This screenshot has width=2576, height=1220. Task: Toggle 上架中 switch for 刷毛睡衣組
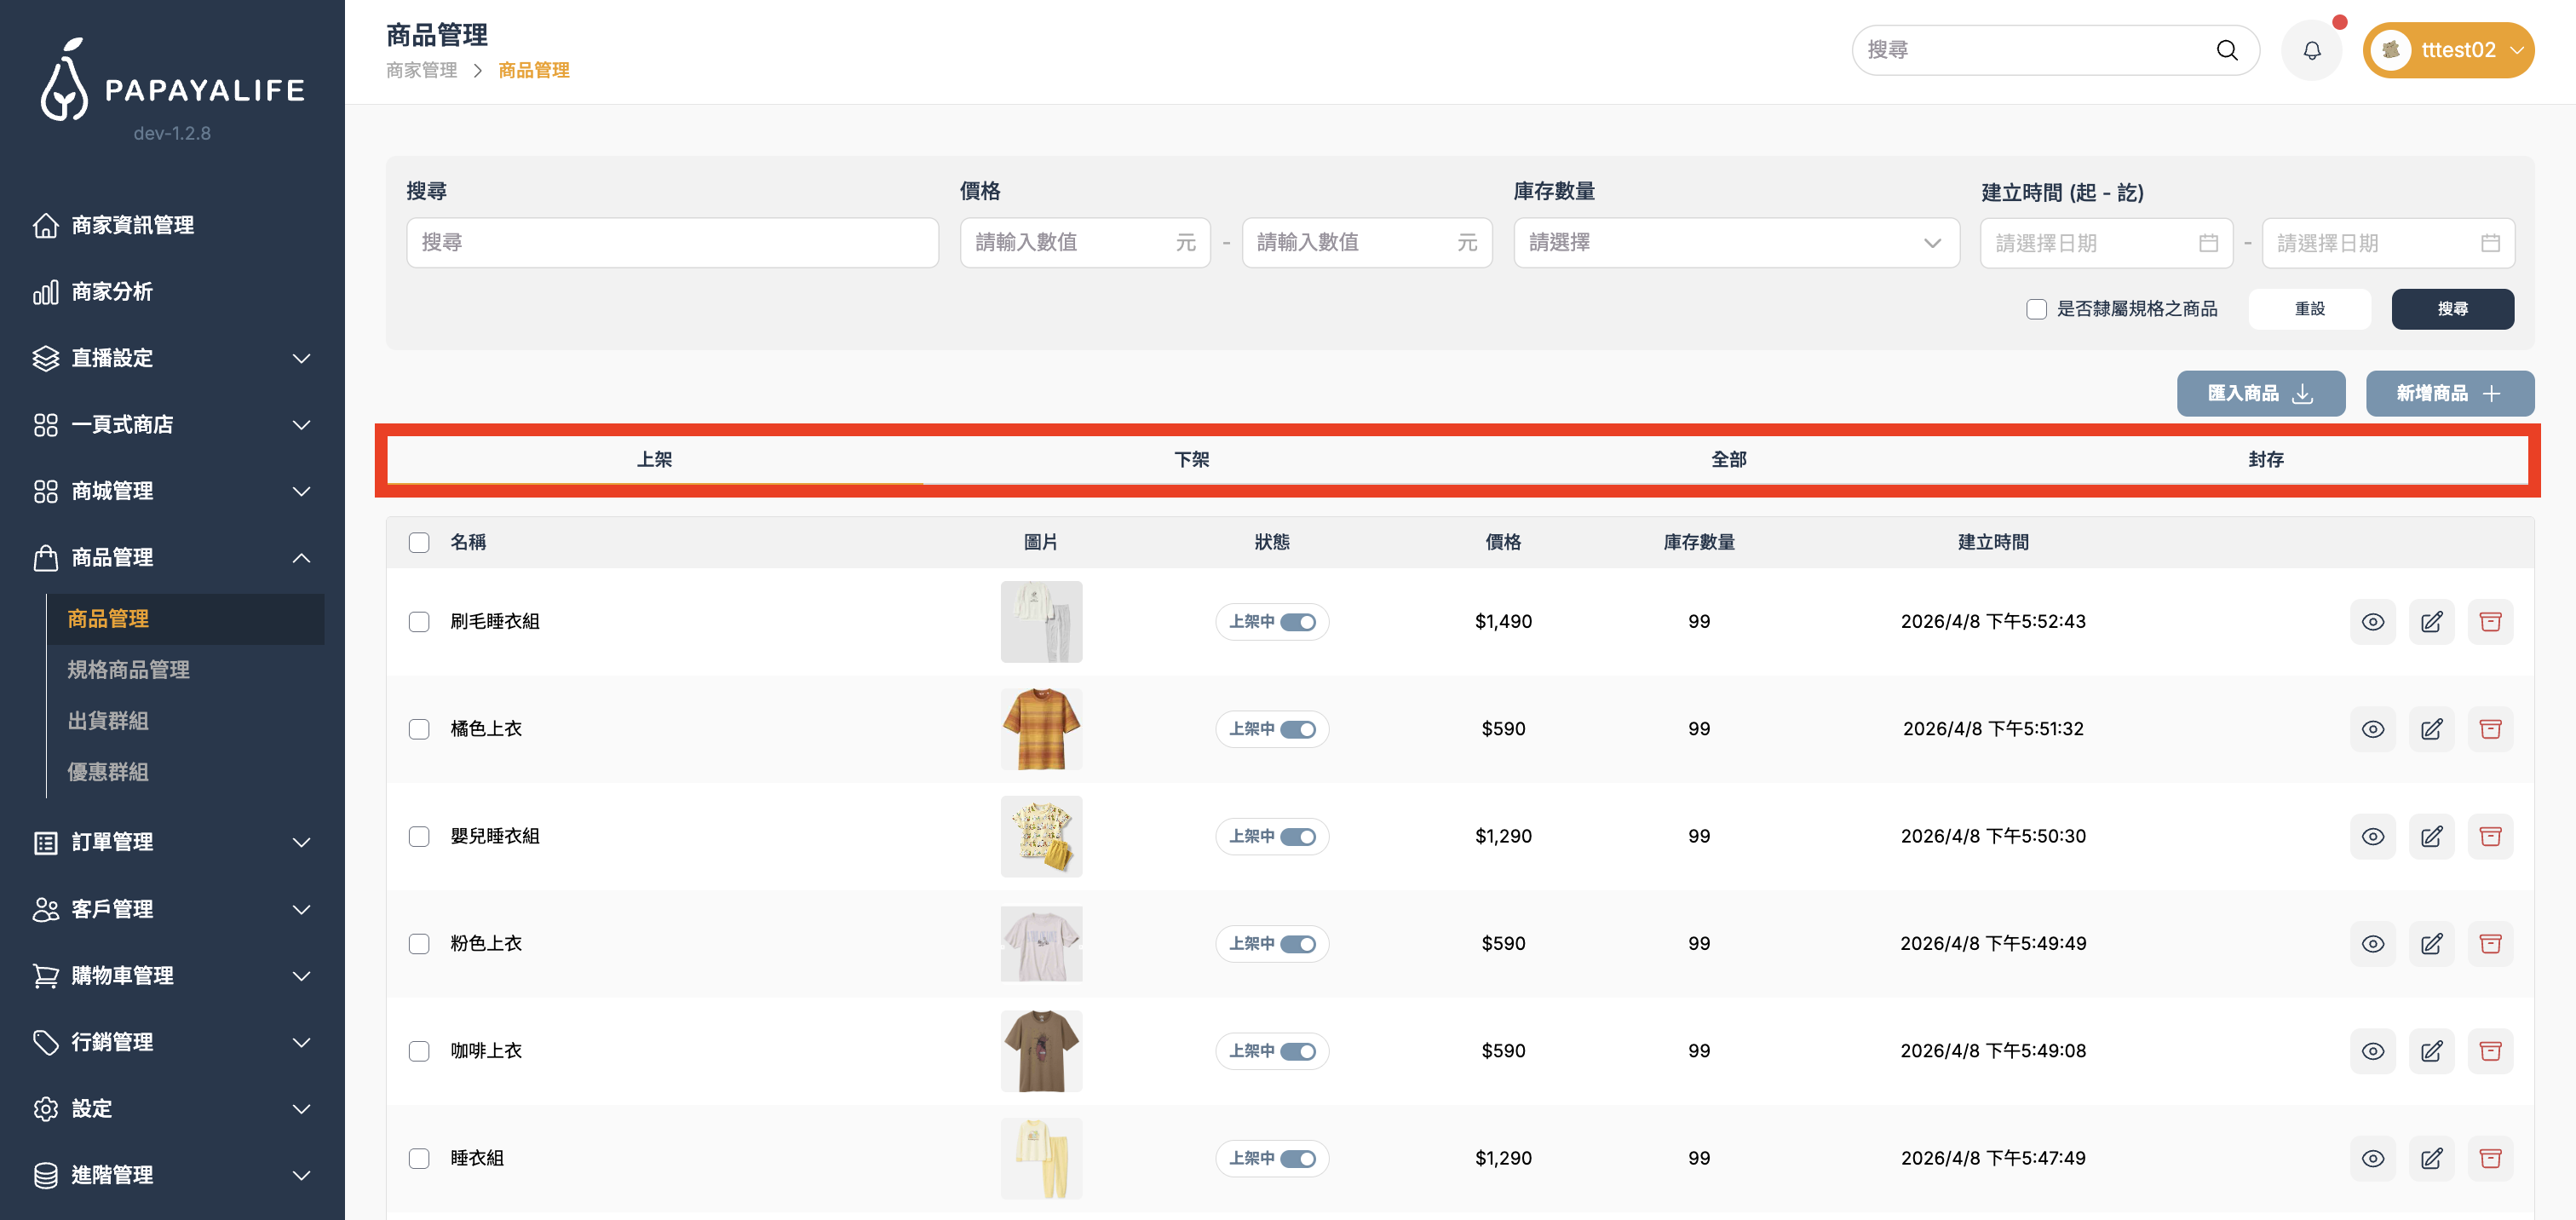click(x=1297, y=622)
